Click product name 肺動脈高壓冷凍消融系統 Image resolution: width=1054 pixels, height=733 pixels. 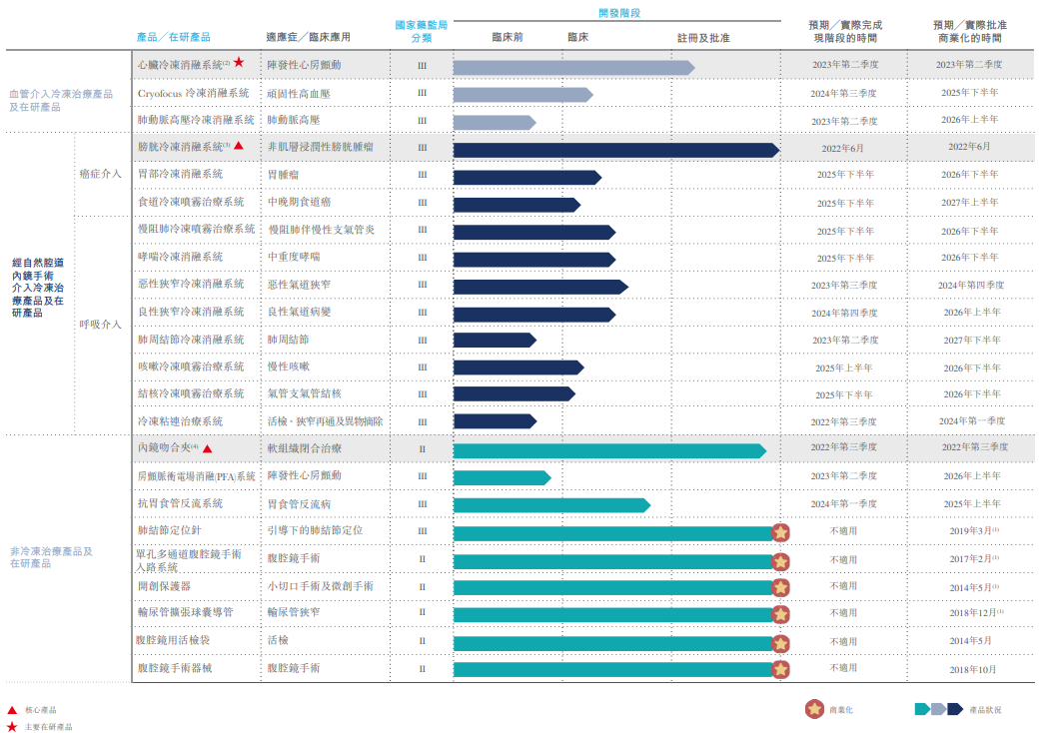pyautogui.click(x=196, y=120)
